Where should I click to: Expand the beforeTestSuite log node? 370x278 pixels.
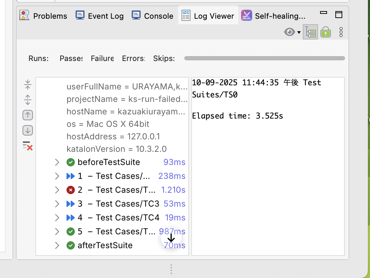tap(57, 162)
